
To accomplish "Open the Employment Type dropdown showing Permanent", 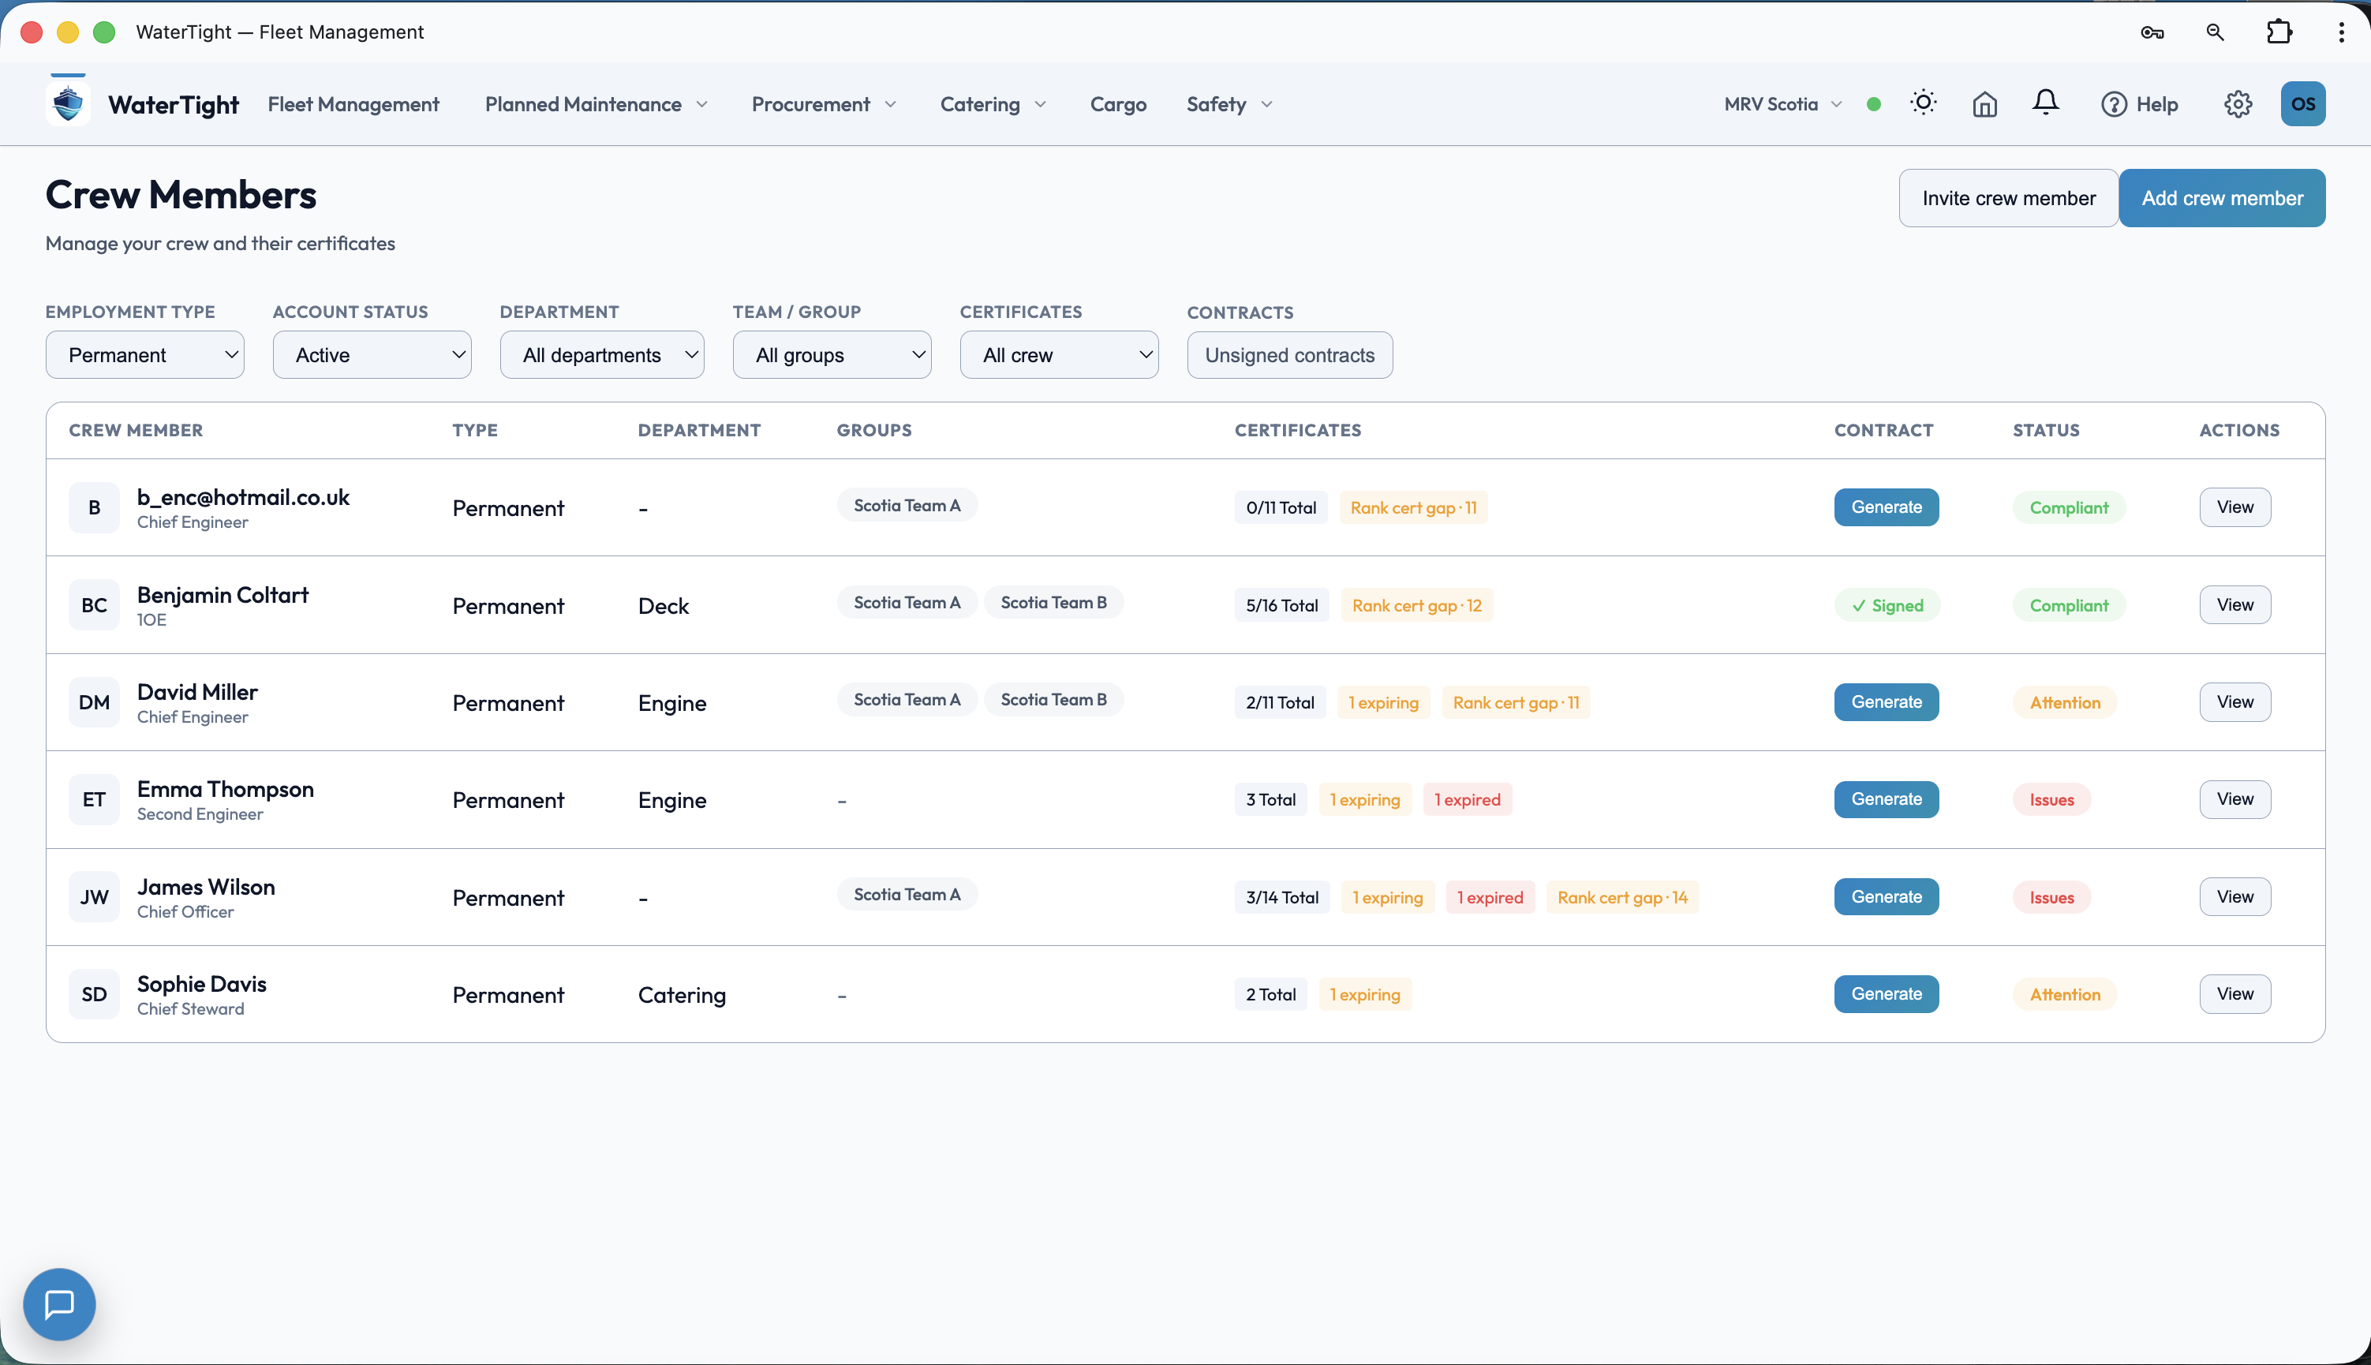I will pos(144,355).
